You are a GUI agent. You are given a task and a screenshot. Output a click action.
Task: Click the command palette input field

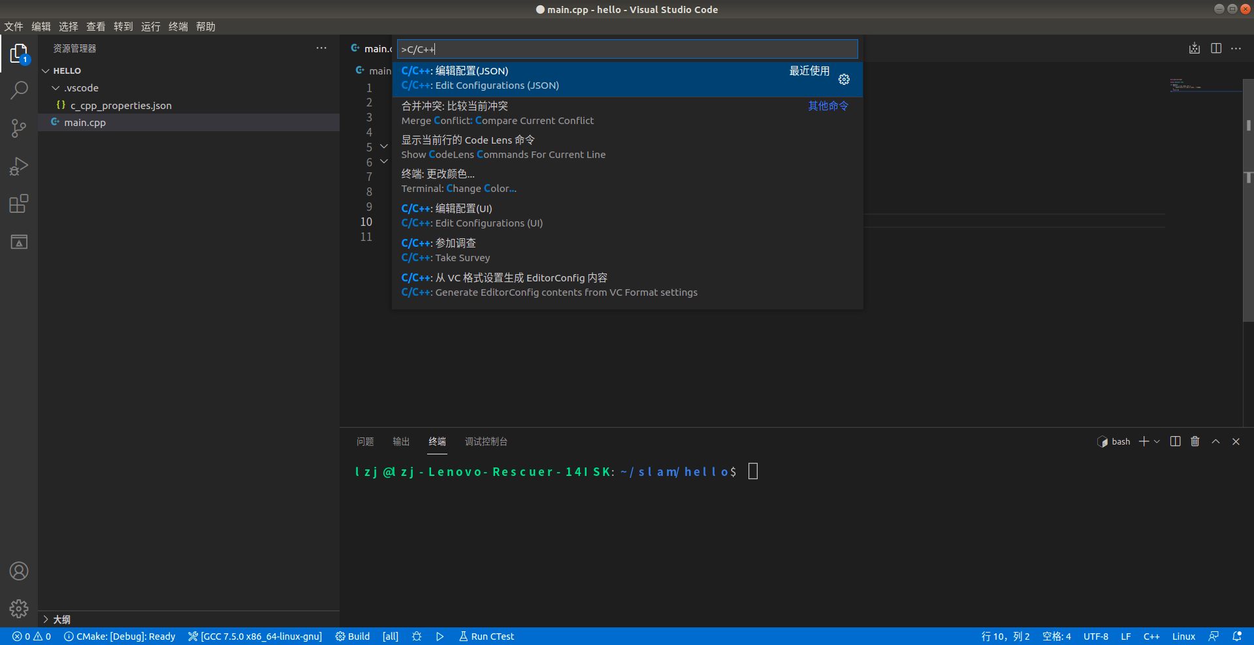pos(627,49)
